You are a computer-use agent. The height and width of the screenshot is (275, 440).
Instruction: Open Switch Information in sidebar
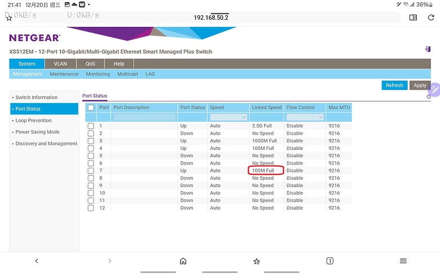tap(36, 97)
